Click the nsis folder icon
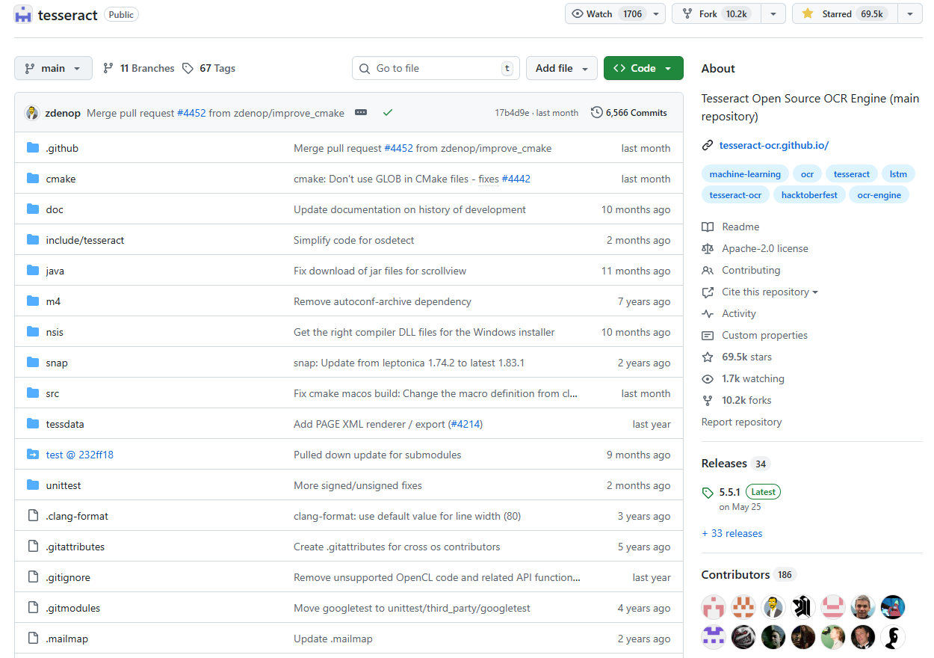The image size is (934, 658). [x=33, y=332]
